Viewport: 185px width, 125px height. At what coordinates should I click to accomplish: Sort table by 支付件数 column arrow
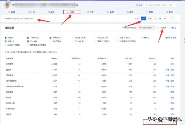click(x=157, y=59)
